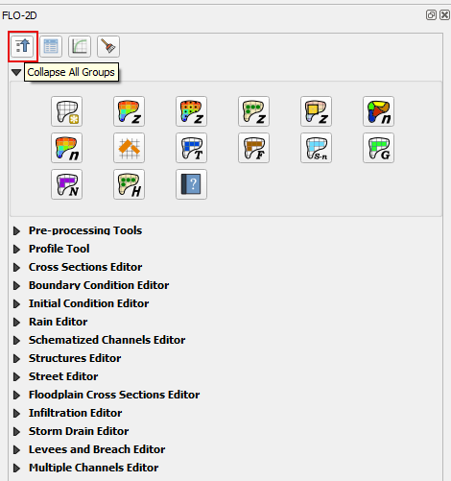Open the table editor icon in toolbar

(x=51, y=46)
